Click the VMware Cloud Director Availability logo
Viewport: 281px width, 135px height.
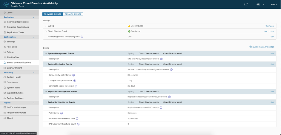(6, 4)
